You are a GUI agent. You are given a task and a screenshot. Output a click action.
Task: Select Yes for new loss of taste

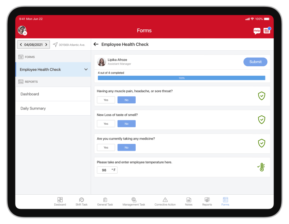(x=106, y=124)
